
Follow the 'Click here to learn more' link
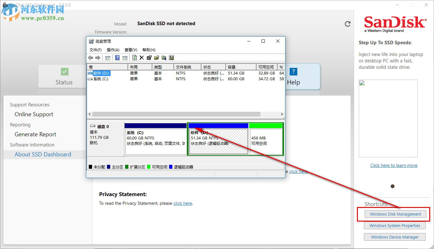point(394,165)
